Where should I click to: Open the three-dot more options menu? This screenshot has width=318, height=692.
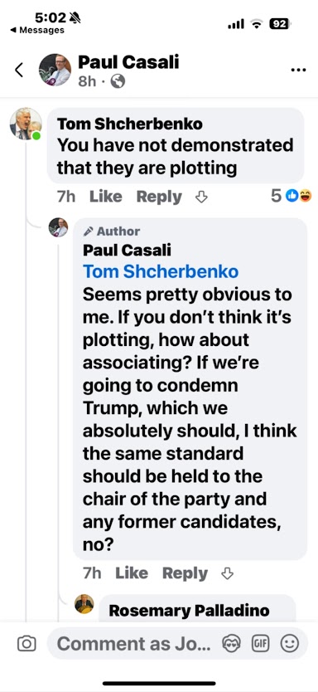298,71
